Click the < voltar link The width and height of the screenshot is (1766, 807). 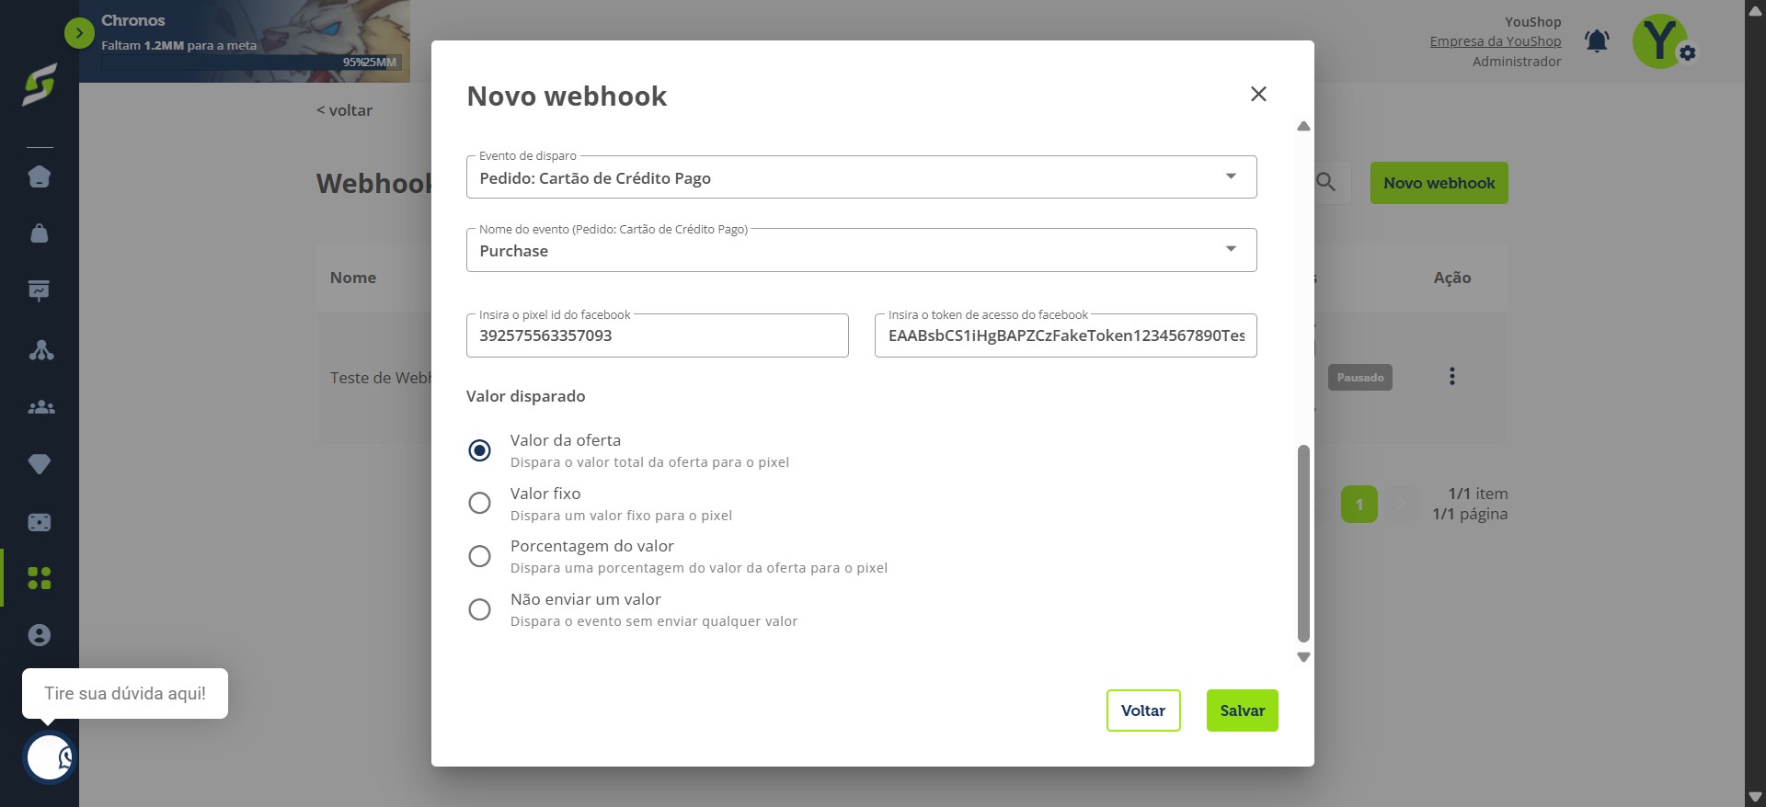click(345, 110)
